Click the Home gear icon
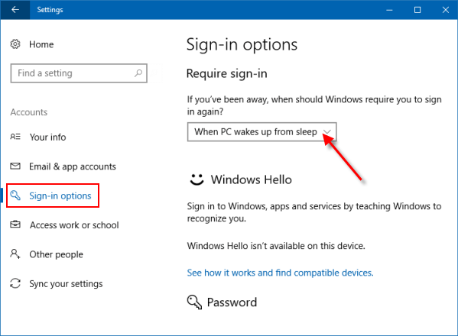458x336 pixels. tap(15, 44)
